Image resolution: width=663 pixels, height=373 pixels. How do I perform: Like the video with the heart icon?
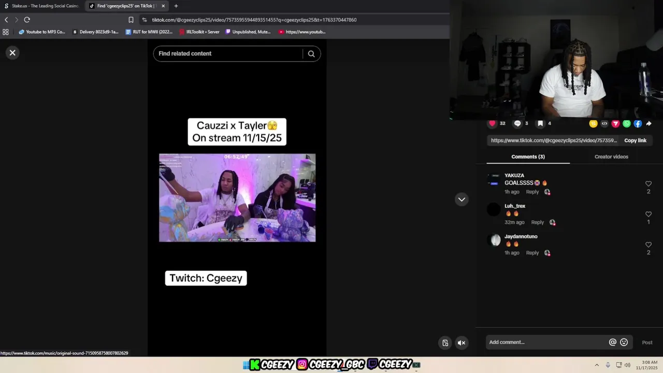pos(492,123)
